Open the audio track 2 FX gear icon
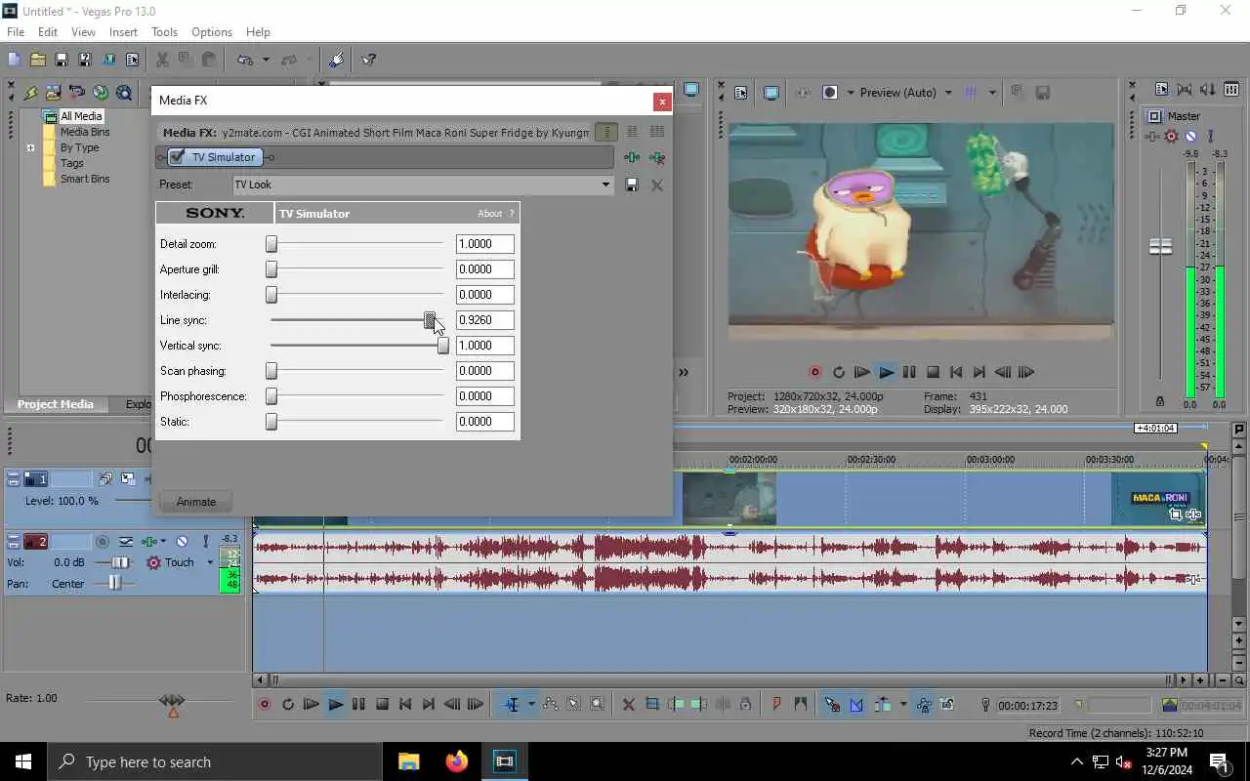This screenshot has width=1250, height=781. 153,562
